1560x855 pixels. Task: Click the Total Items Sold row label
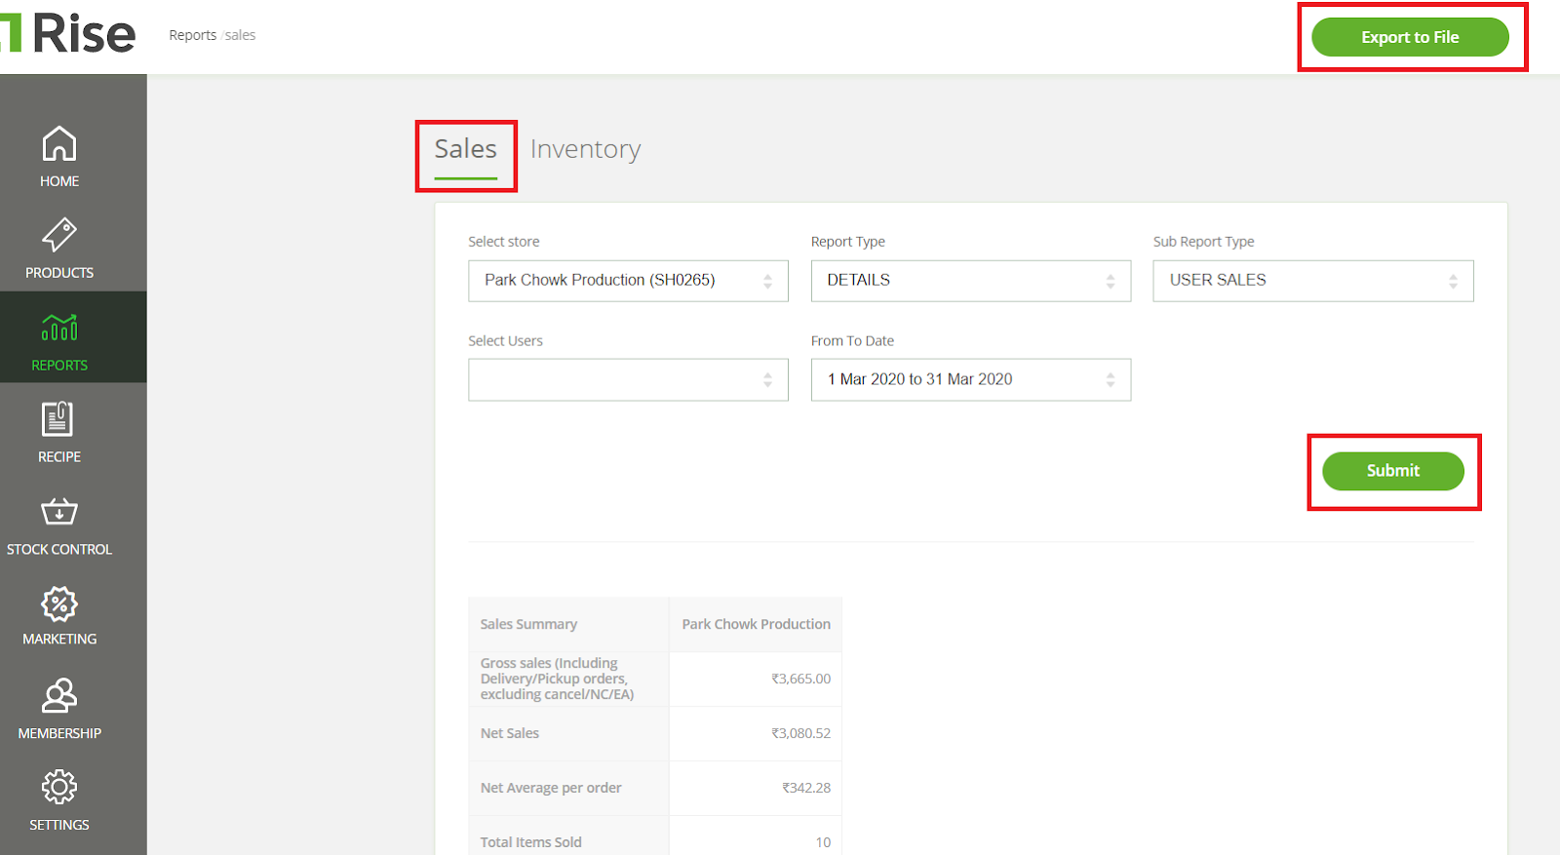pyautogui.click(x=530, y=842)
